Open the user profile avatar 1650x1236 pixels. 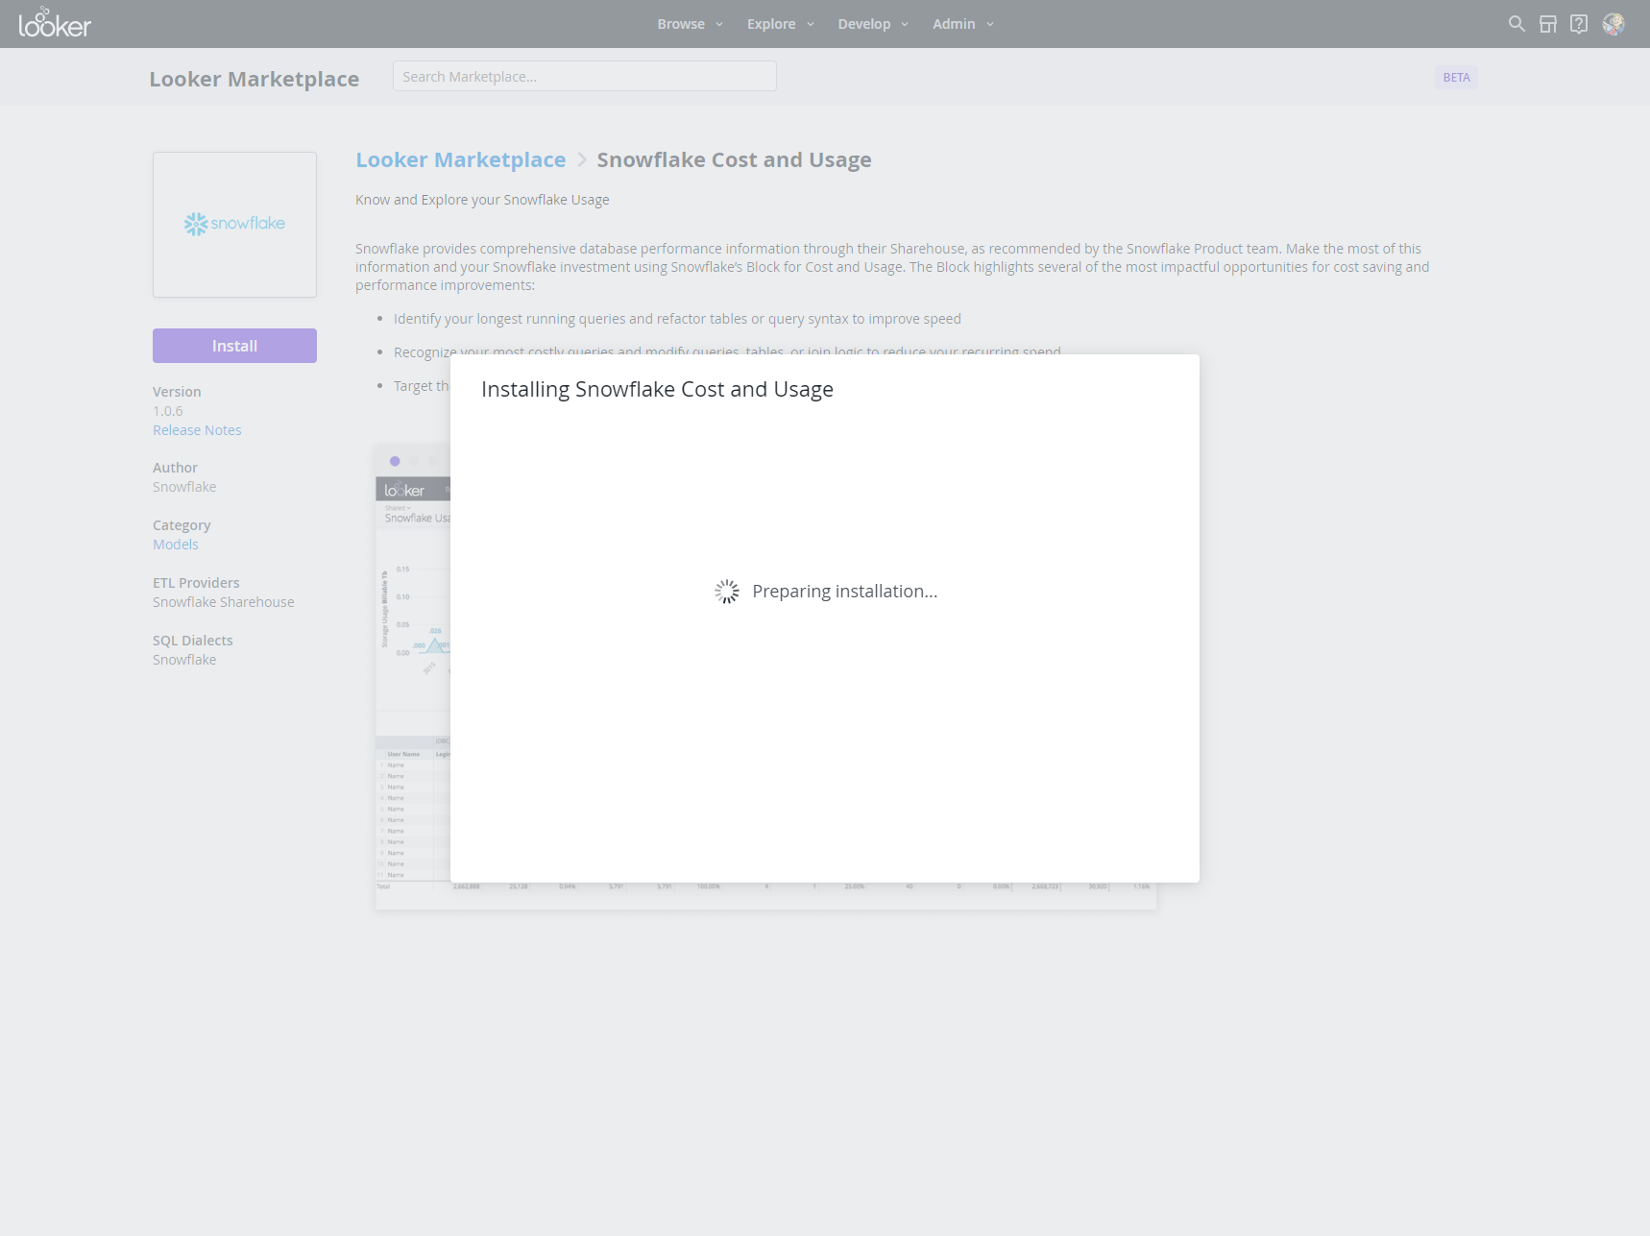(x=1612, y=23)
